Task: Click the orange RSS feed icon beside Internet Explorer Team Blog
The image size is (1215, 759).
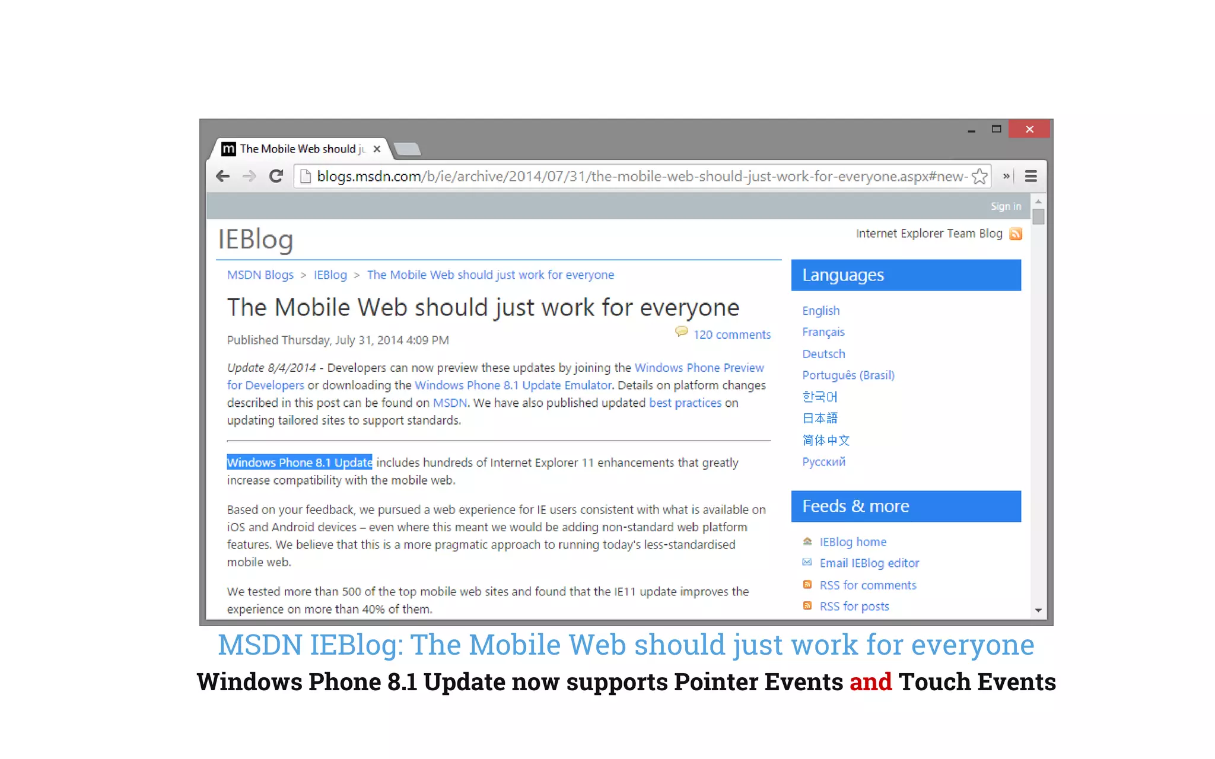Action: coord(1016,234)
